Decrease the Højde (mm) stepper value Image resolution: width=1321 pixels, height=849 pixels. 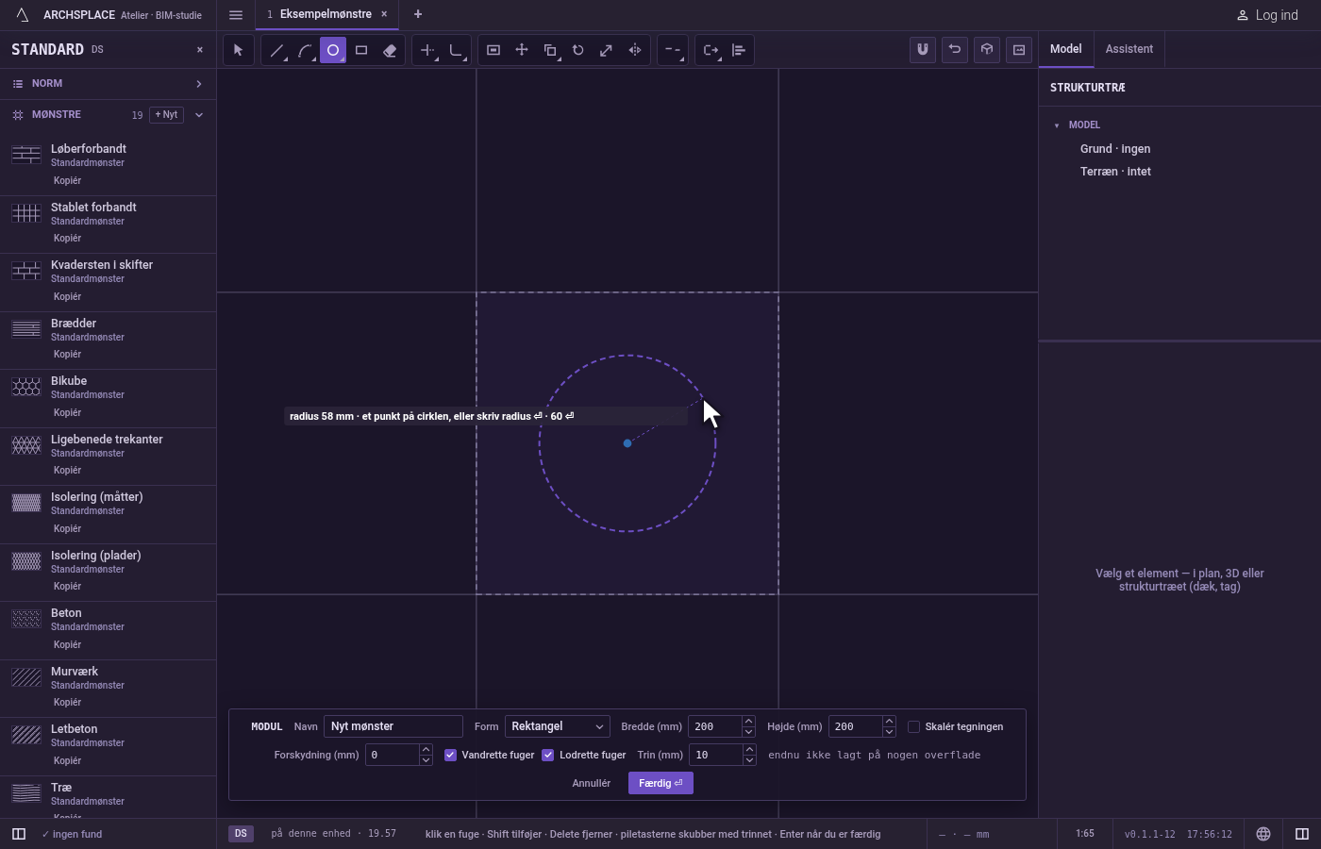(889, 732)
